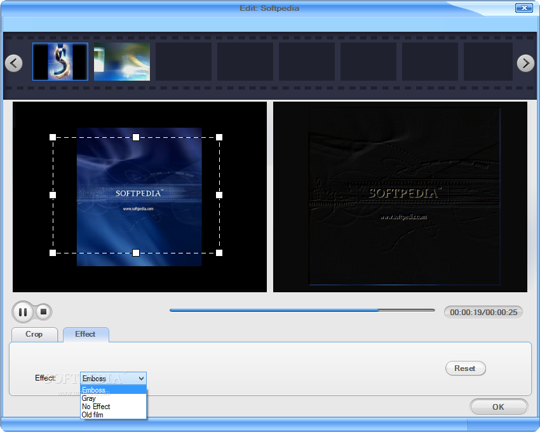Choose Gray from the effect list
Viewport: 540px width, 432px height.
[x=113, y=398]
